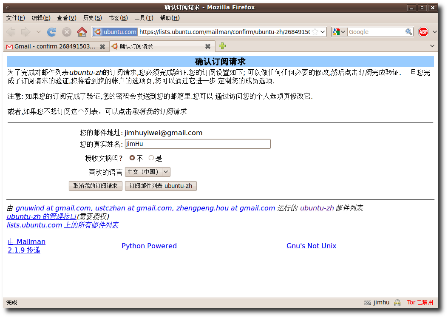Click the ubuntu.com site identity badge
Image resolution: width=448 pixels, height=318 pixels.
116,32
